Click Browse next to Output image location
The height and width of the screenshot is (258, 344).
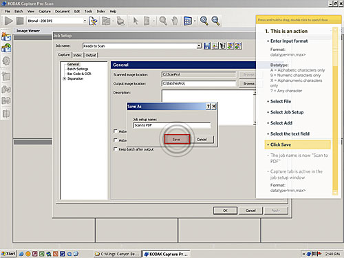pos(248,84)
